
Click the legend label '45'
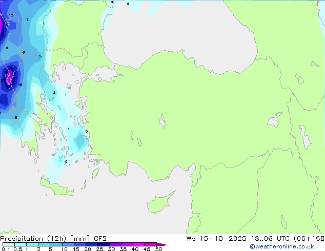147,249
